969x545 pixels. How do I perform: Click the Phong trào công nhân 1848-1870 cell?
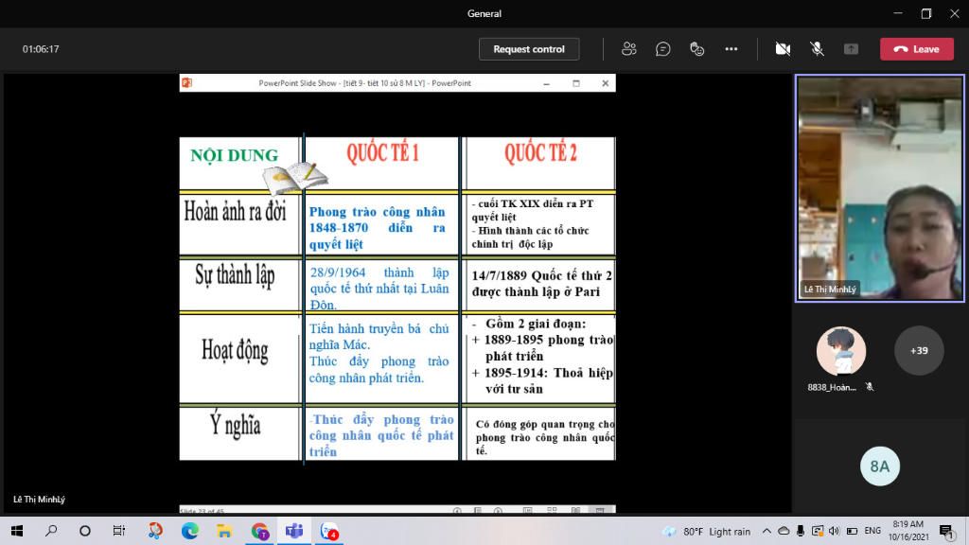pos(377,227)
